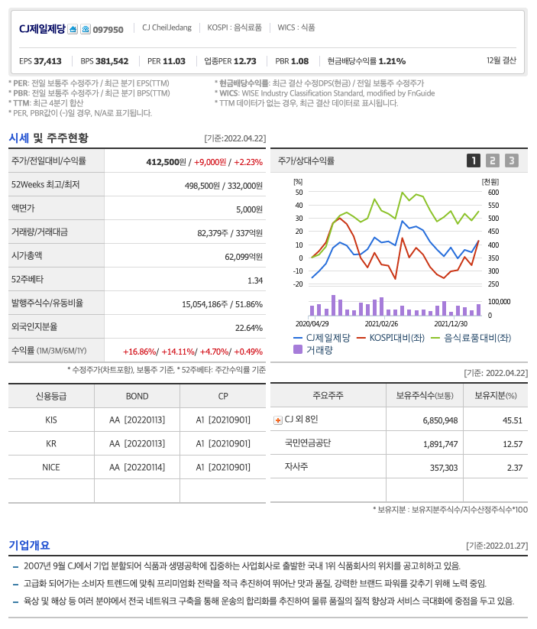The image size is (537, 629).
Task: Select the 357,303 shares value
Action: pyautogui.click(x=444, y=468)
